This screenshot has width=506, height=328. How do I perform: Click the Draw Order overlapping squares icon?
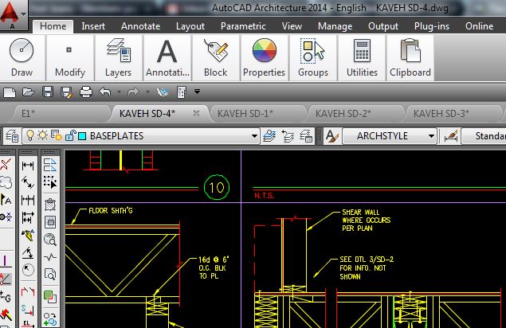50,297
